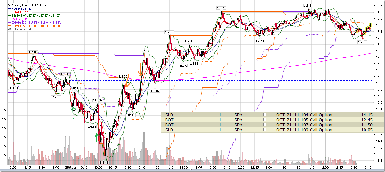Click the 117.06 price label on chart

click(x=33, y=52)
